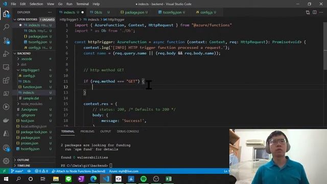Screen dimensions: 327x184
Task: Expand the dist folder
Action: coord(24,65)
